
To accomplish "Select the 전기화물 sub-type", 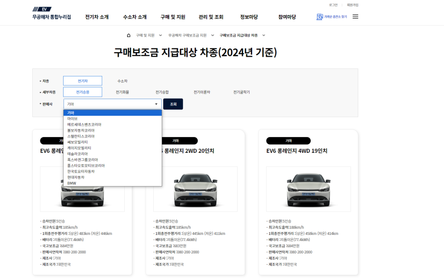I will click(x=122, y=92).
